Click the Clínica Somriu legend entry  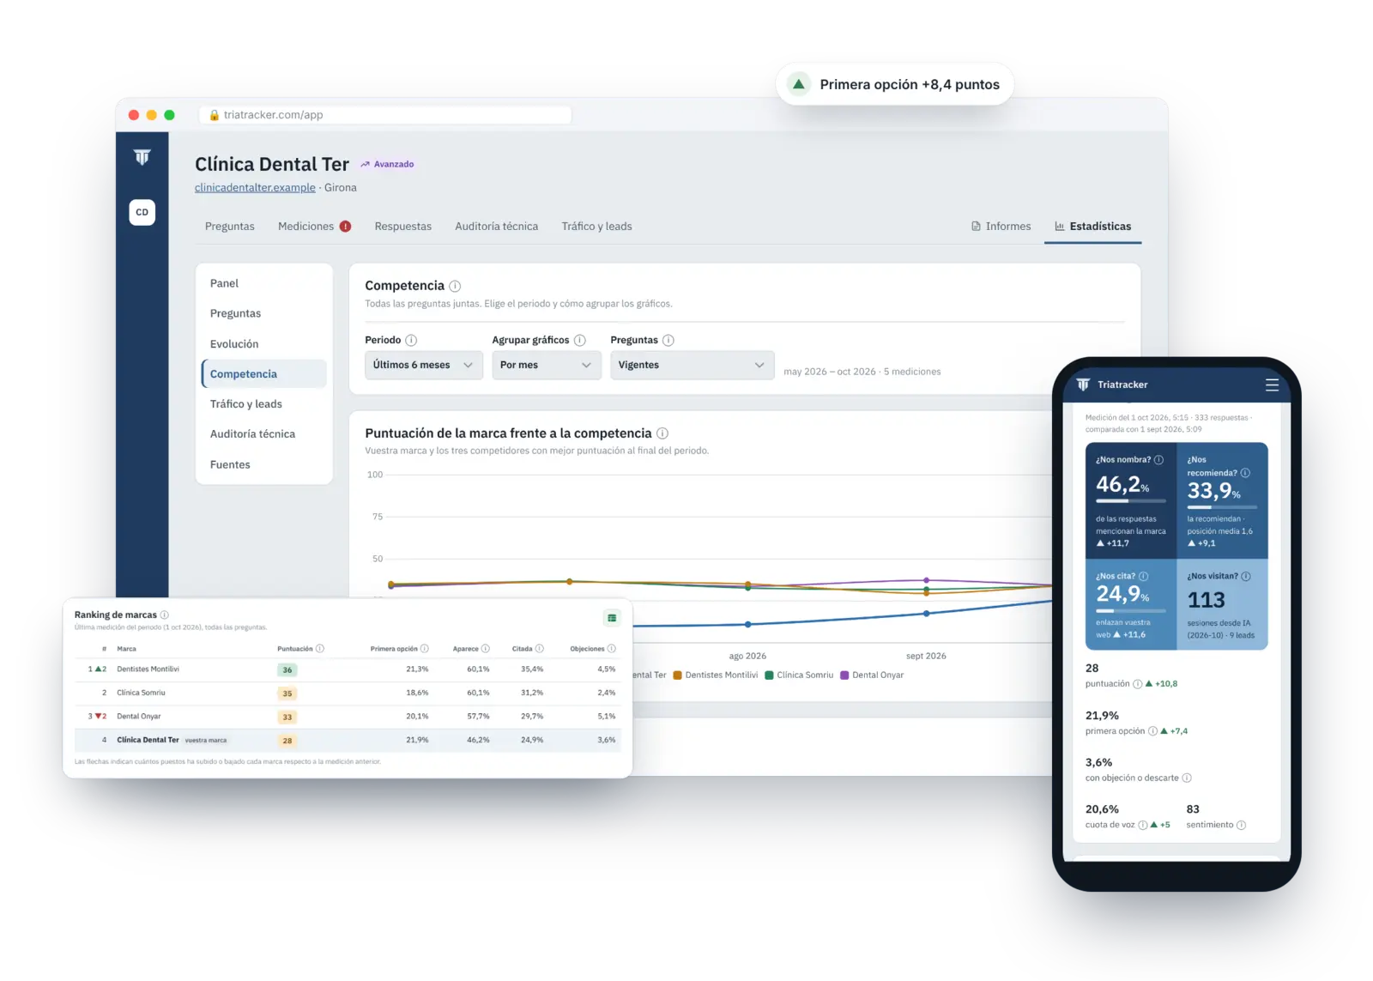click(799, 675)
